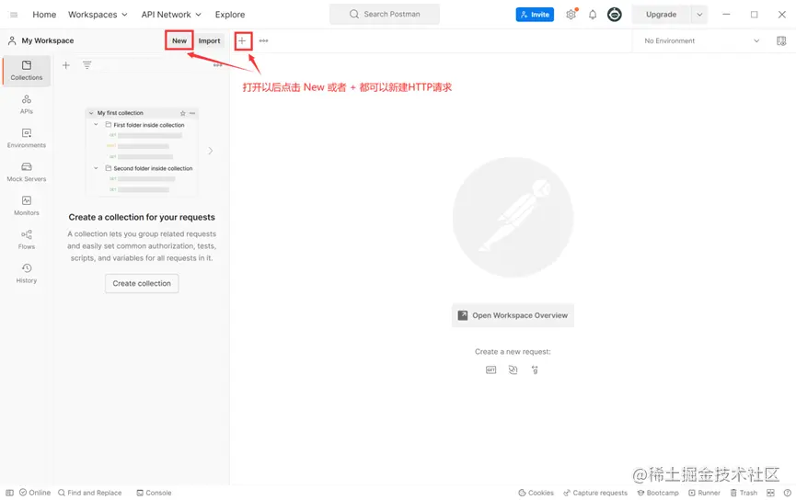Select the Flows sidebar tab
This screenshot has height=500, width=796.
[x=27, y=239]
